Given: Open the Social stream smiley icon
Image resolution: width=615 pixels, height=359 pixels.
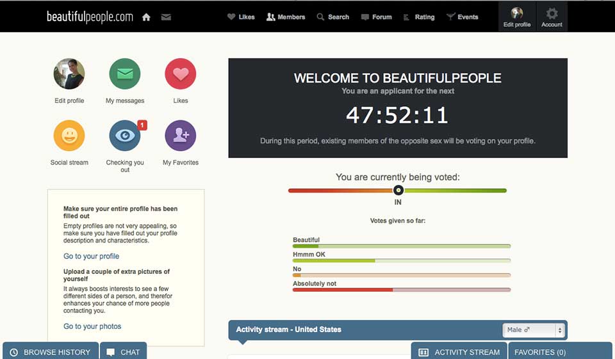Looking at the screenshot, I should pyautogui.click(x=69, y=136).
